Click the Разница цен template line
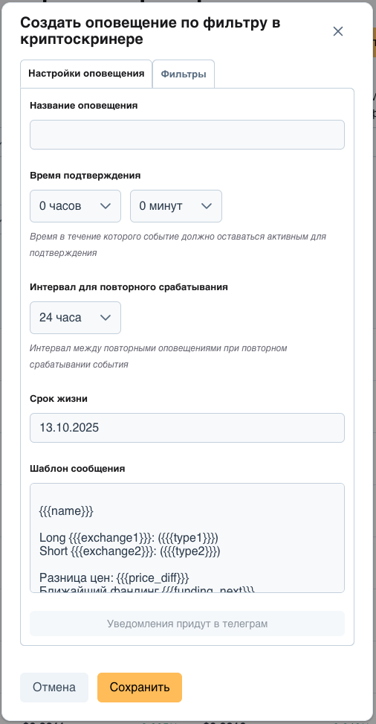This screenshot has width=376, height=724. (x=114, y=578)
